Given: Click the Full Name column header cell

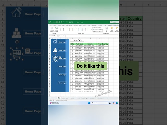Looking at the screenshot, I should click(79, 44).
